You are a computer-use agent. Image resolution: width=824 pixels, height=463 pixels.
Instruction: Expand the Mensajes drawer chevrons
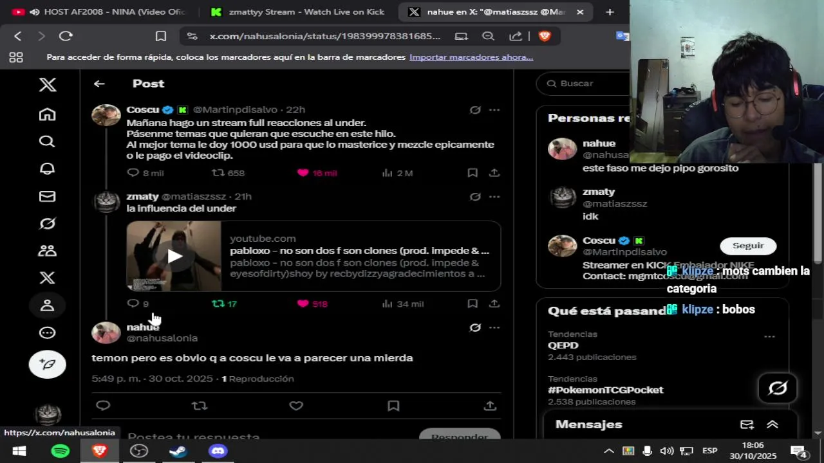click(x=772, y=424)
